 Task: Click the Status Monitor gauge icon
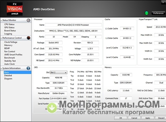[28, 20]
